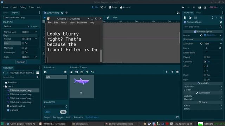Delete the selected frame with the trash icon

(177, 72)
